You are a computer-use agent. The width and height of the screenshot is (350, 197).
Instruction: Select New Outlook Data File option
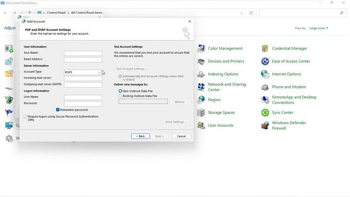click(120, 91)
